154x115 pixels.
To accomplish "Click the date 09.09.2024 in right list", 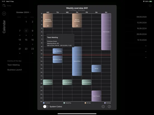I will point(141,17).
